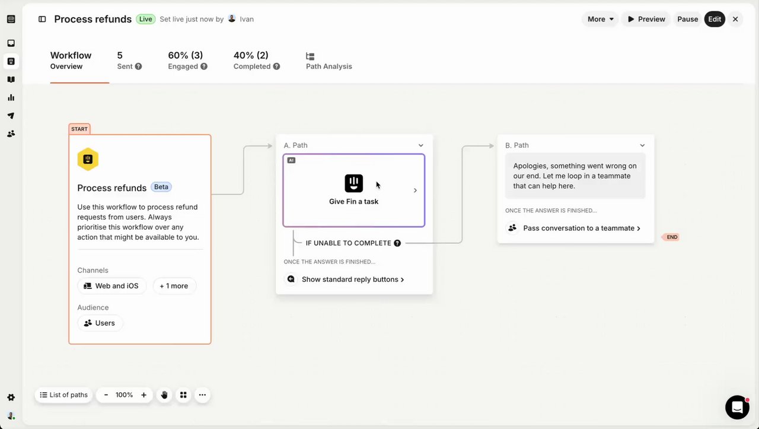The height and width of the screenshot is (429, 759).
Task: Open the Intercom Messenger chat bubble
Action: click(x=737, y=407)
